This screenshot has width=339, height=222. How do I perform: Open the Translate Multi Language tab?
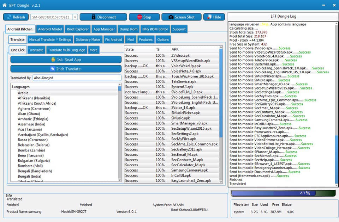pos(67,50)
